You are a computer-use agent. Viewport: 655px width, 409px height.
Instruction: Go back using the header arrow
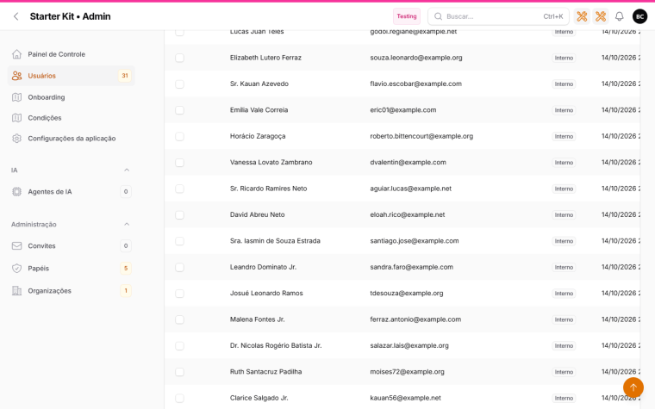[16, 16]
